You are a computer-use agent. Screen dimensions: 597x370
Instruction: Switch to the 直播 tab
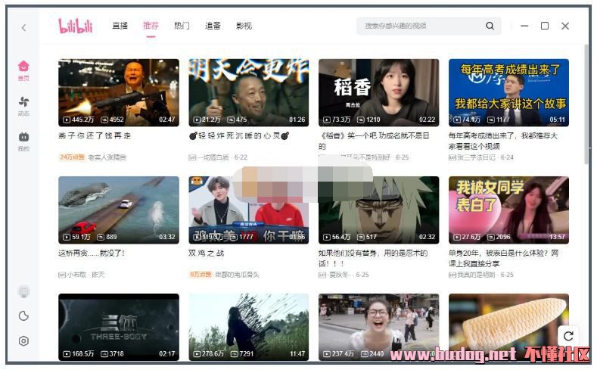(120, 26)
